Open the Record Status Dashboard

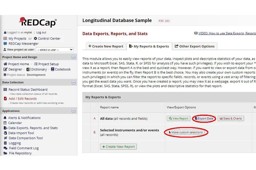coord(28,90)
